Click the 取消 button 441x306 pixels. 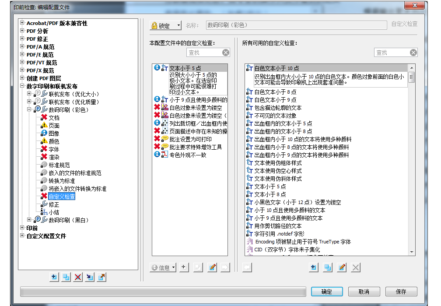pos(364,292)
